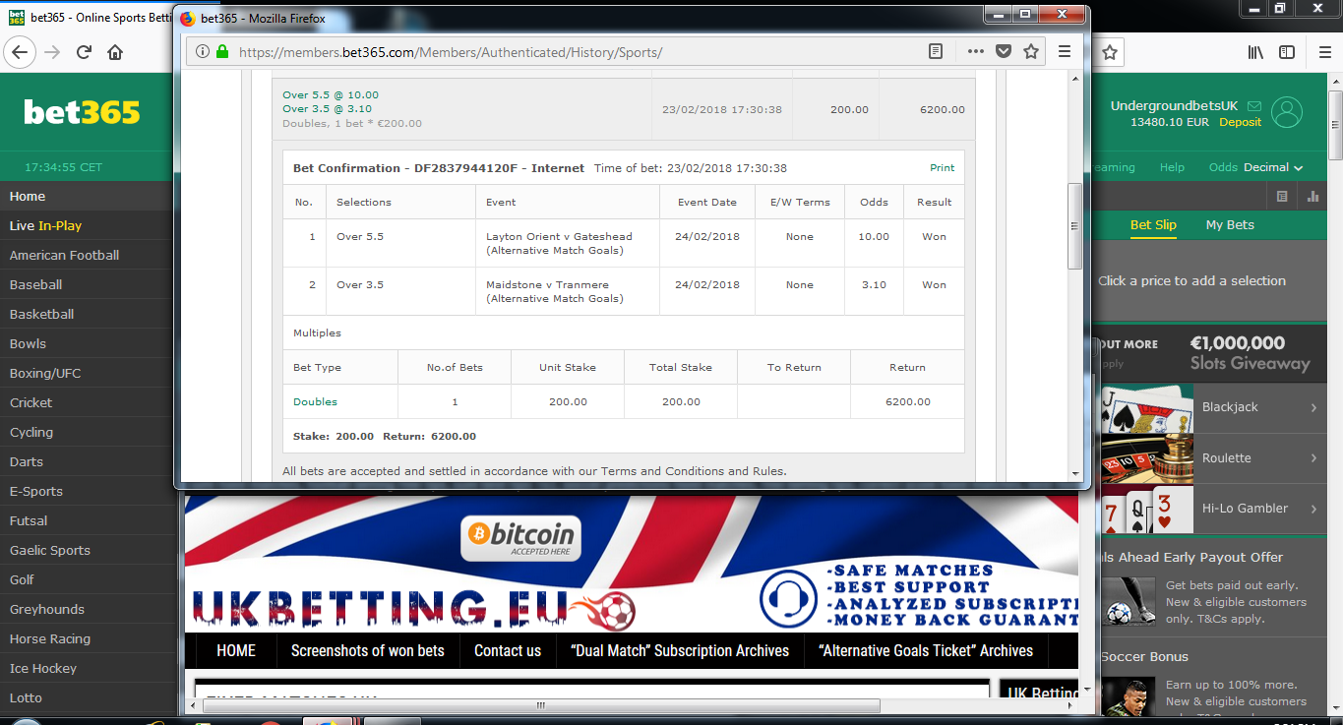Screen dimensions: 1343x725
Task: Click the Deposit link
Action: pos(1240,122)
